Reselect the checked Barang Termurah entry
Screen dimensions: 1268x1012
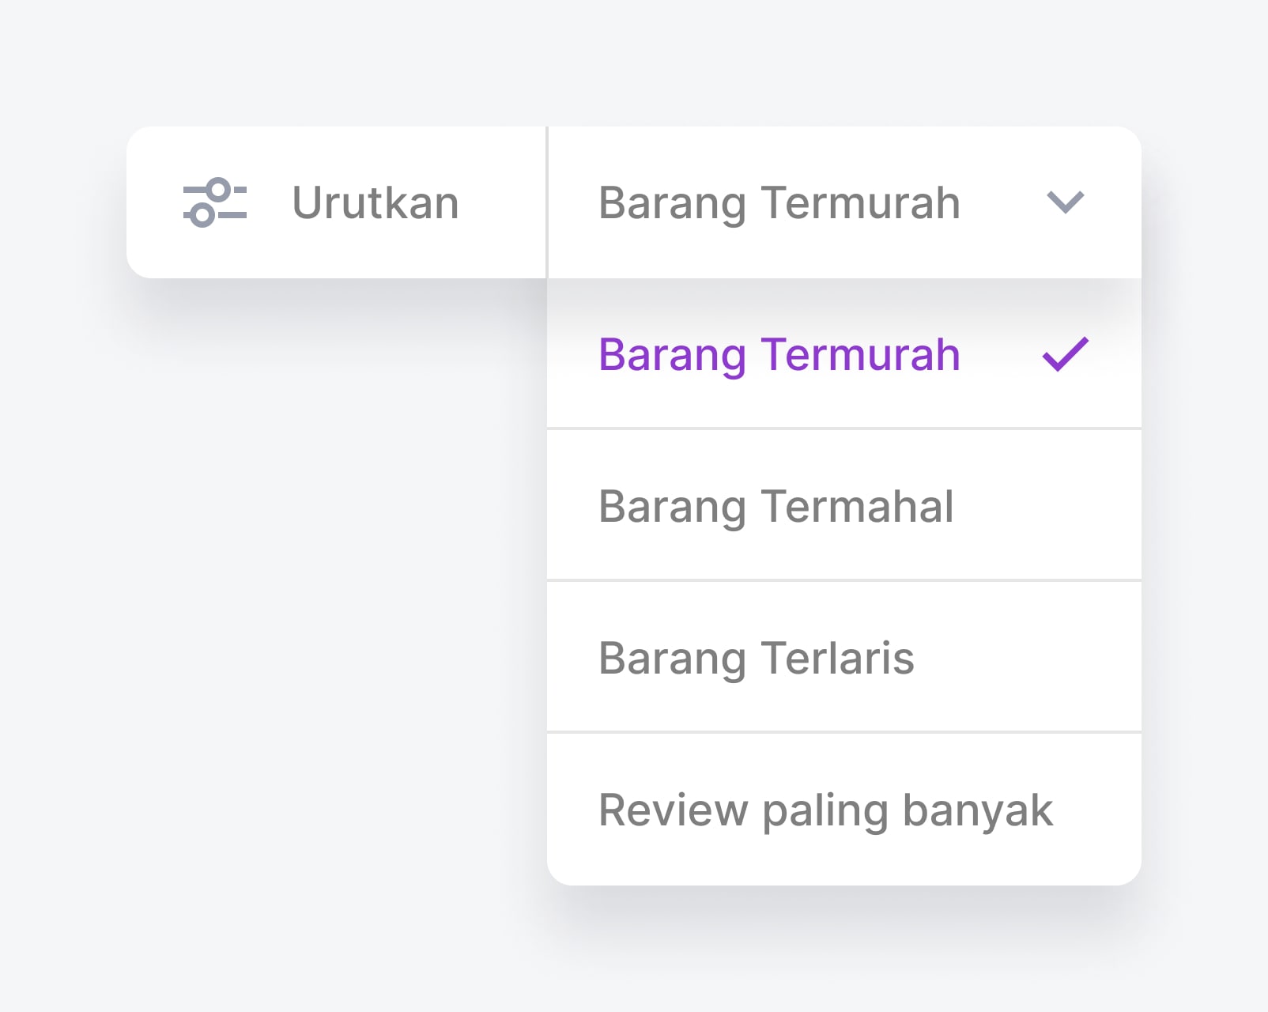tap(779, 355)
